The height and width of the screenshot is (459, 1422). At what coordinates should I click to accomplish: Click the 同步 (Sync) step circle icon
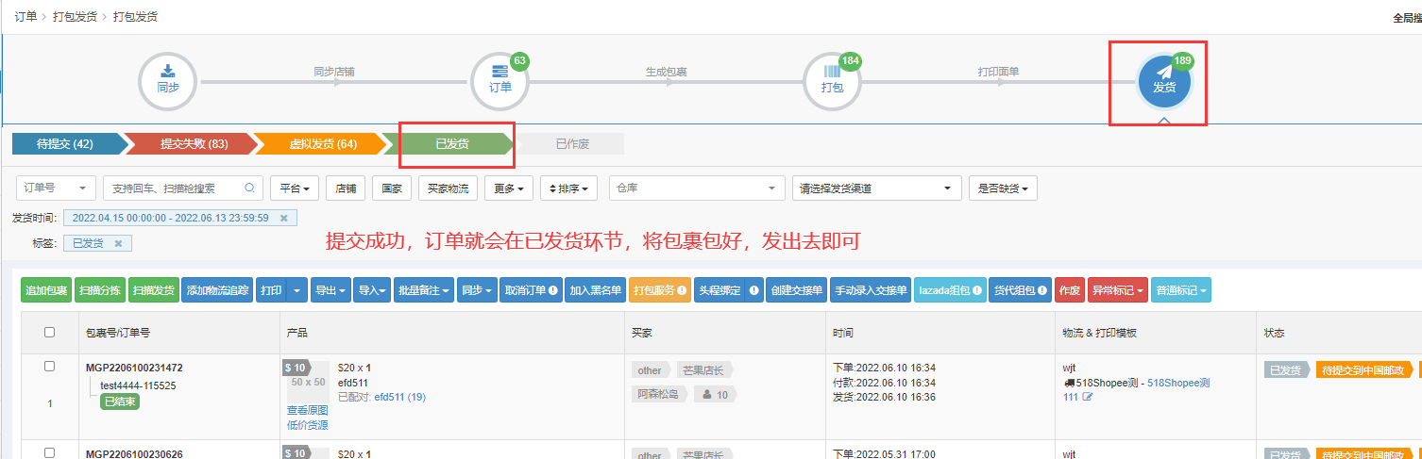click(x=168, y=81)
